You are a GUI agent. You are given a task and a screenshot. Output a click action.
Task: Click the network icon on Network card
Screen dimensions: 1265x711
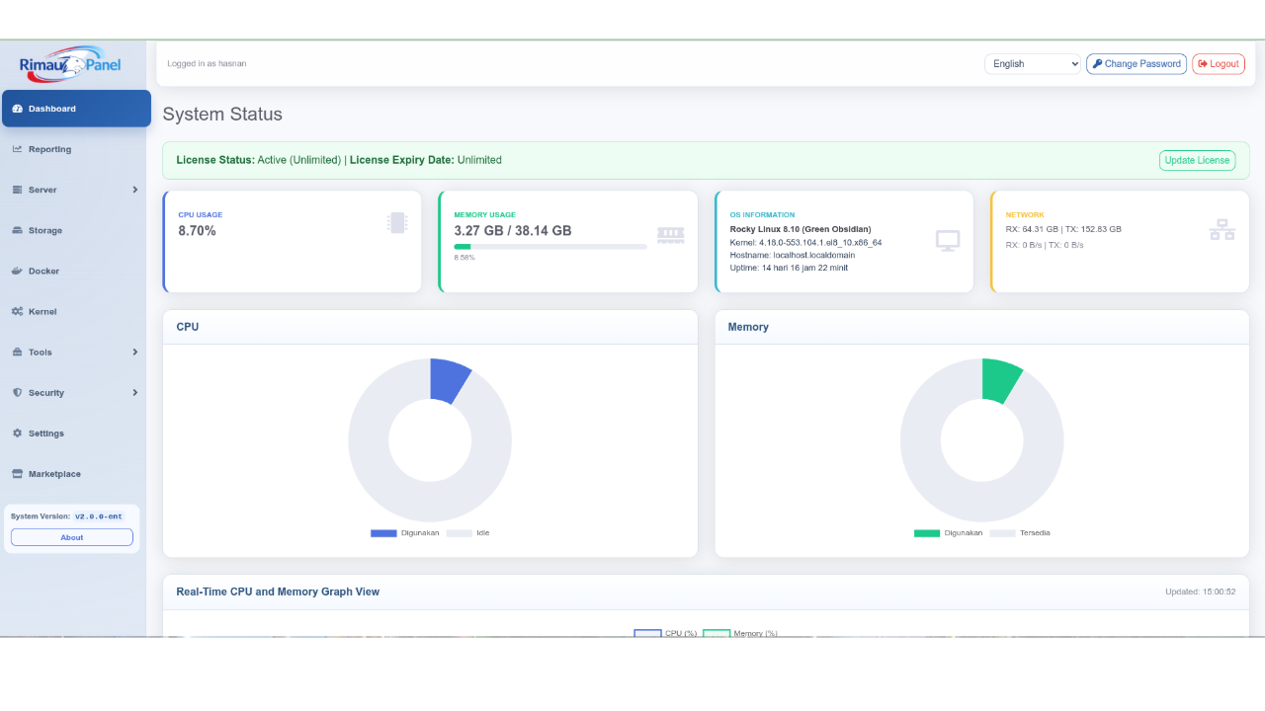pos(1222,229)
